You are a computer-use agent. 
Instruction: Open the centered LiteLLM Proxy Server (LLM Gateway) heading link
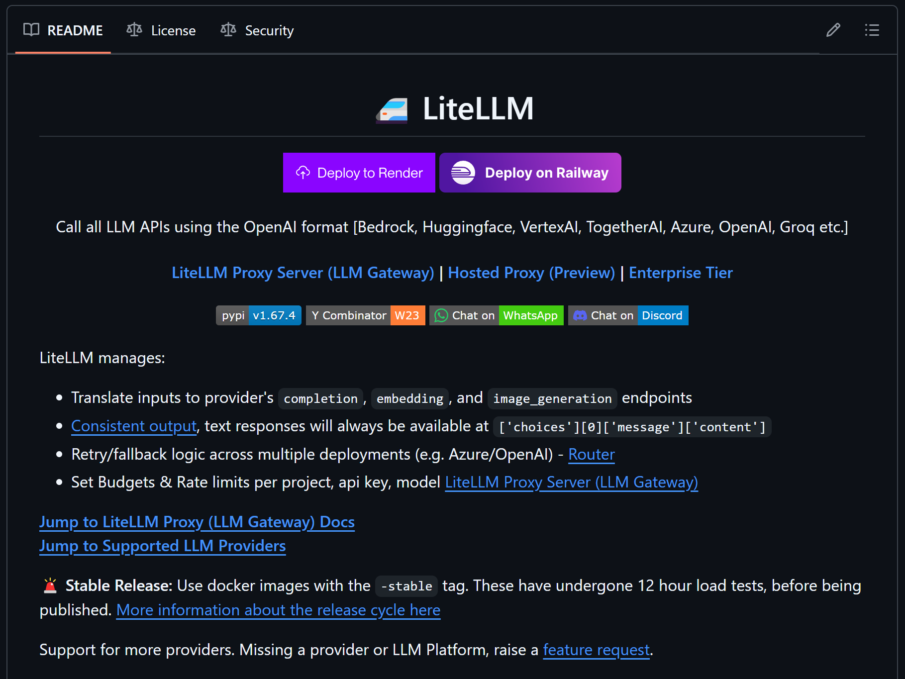(x=303, y=273)
